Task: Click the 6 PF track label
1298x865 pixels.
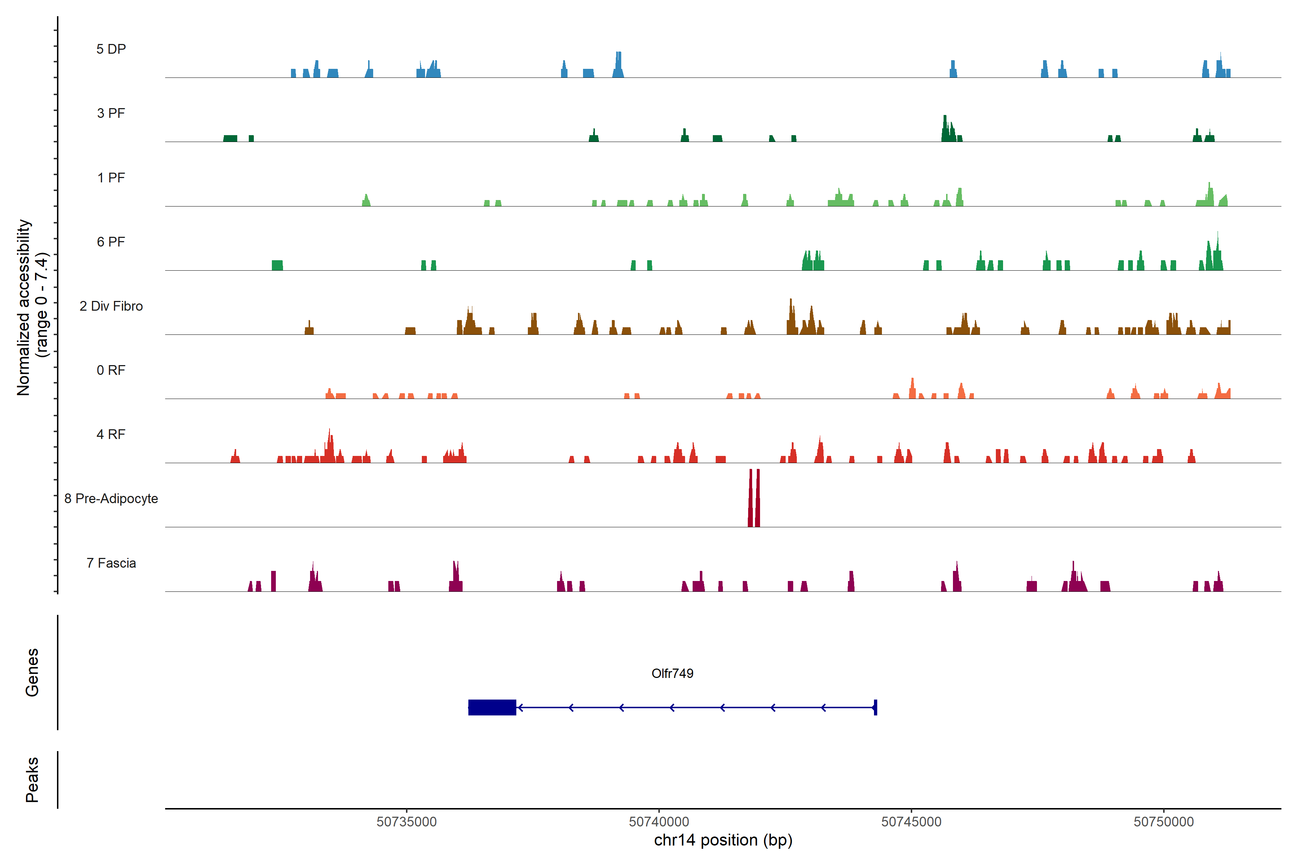Action: click(x=111, y=241)
